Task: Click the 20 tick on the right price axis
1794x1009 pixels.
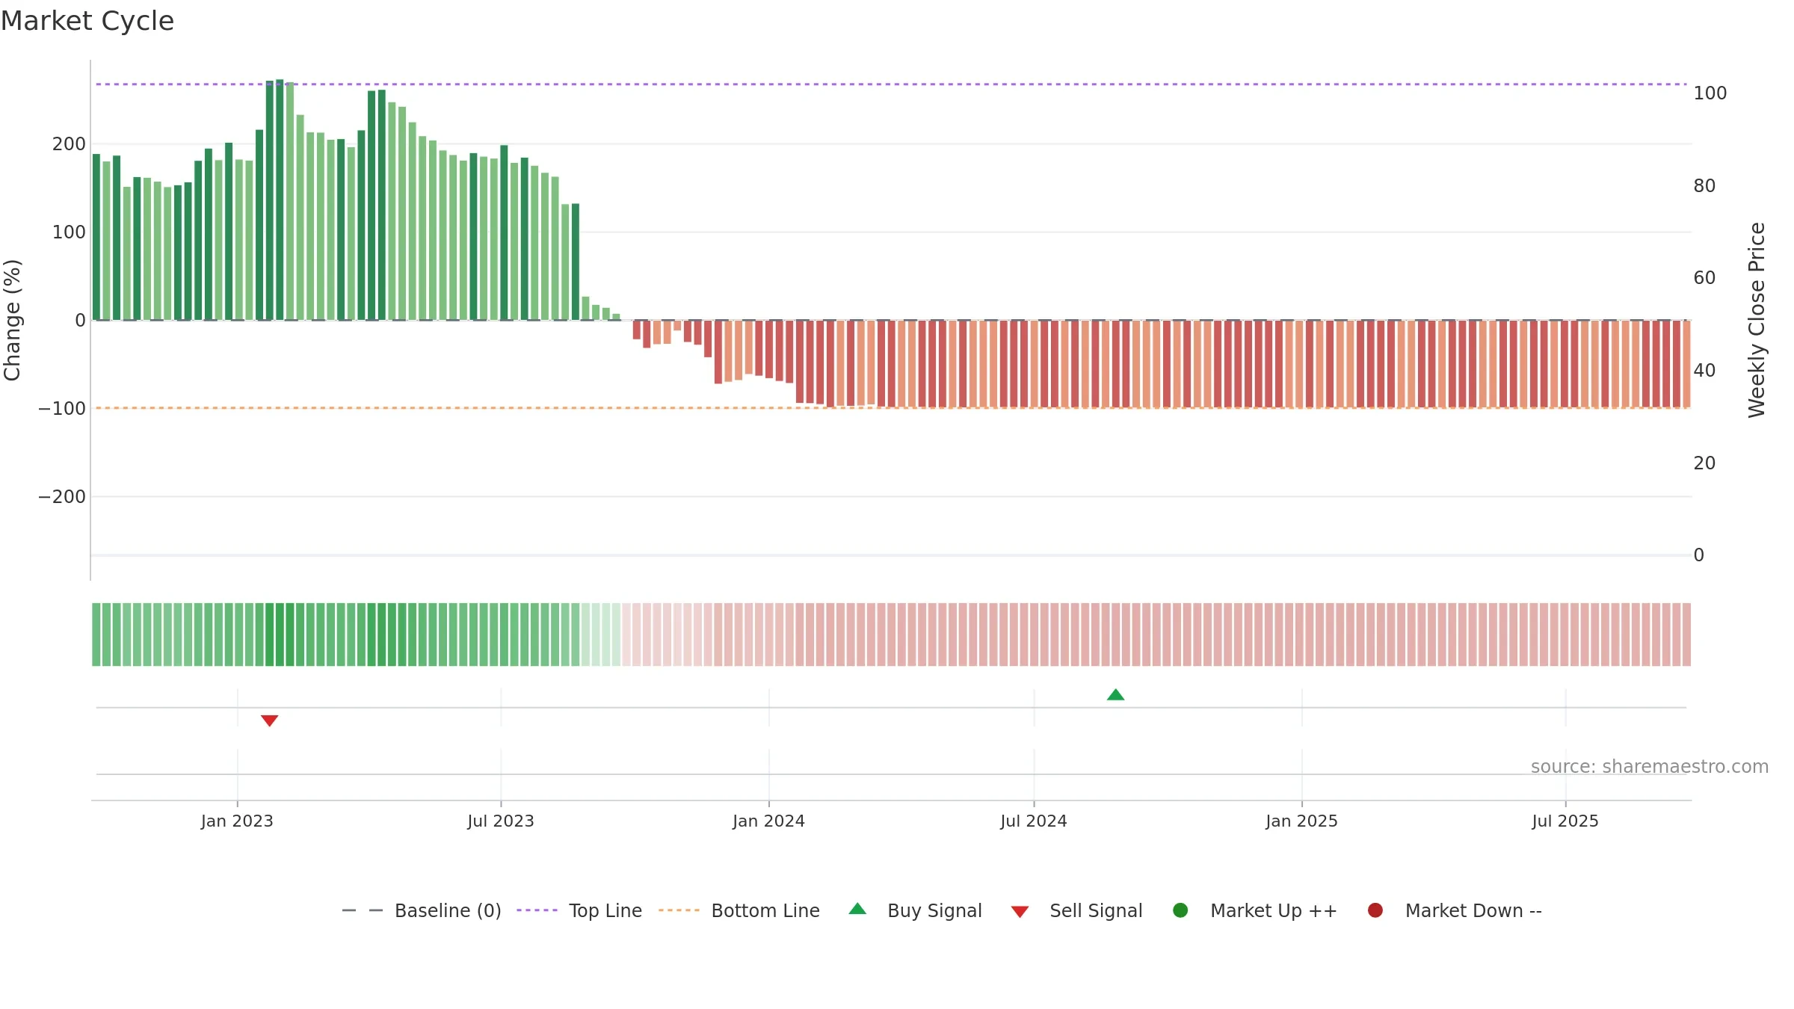Action: (1704, 463)
